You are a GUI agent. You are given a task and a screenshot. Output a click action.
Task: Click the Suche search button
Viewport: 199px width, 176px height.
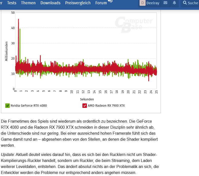(x=190, y=3)
